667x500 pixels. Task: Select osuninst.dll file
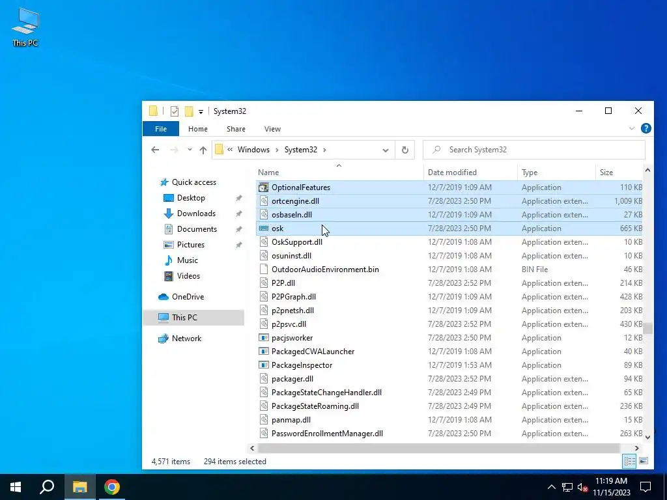(x=291, y=255)
